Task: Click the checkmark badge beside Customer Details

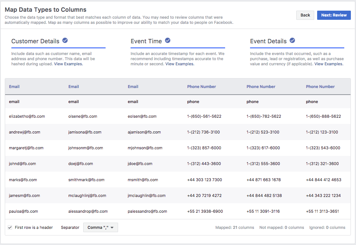Action: [65, 41]
